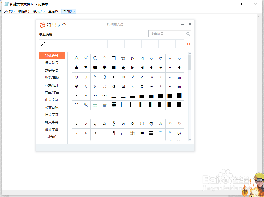Screen dimensions: 264x197
Task: Click the magnifier icon in the search box
Action: (188, 34)
